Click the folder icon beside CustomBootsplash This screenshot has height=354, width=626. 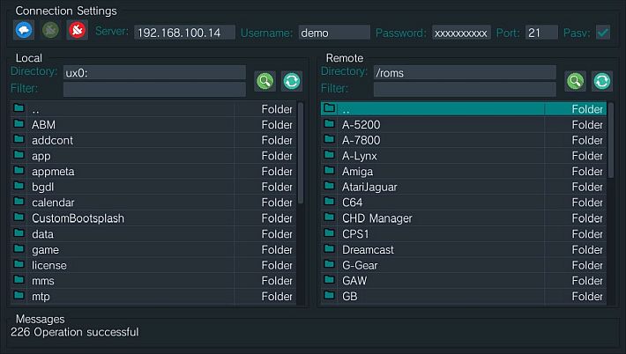[19, 218]
